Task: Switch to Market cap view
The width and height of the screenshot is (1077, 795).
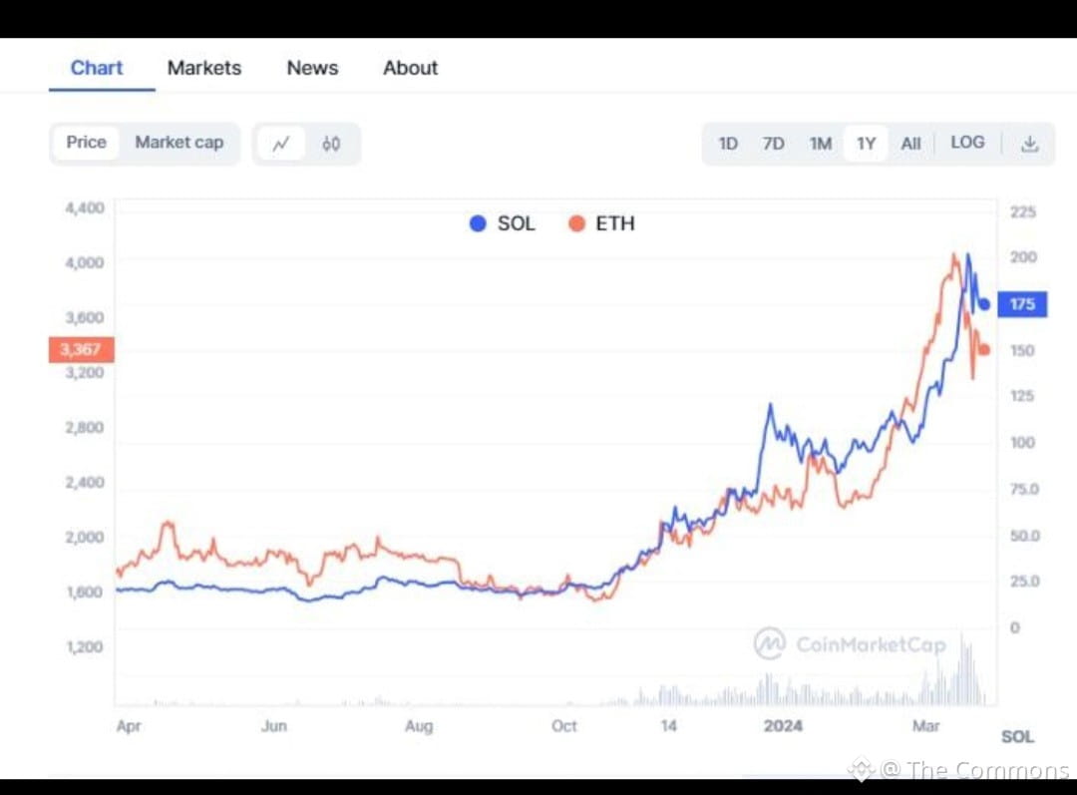Action: tap(179, 143)
